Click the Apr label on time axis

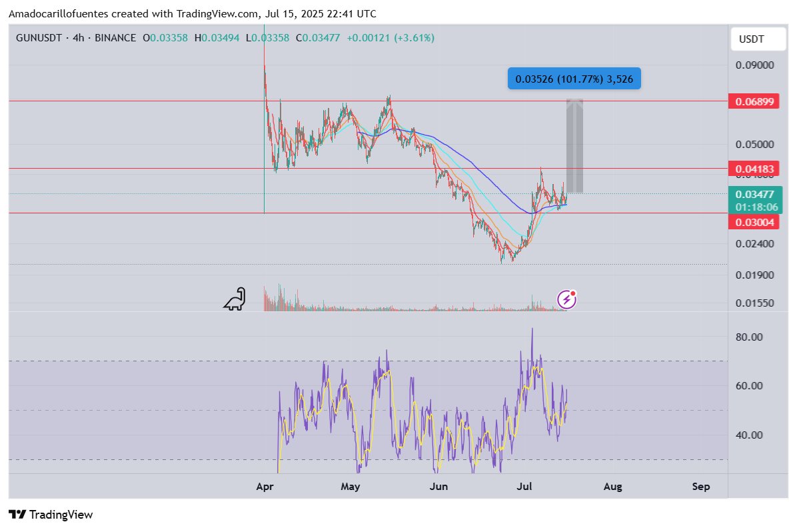265,487
